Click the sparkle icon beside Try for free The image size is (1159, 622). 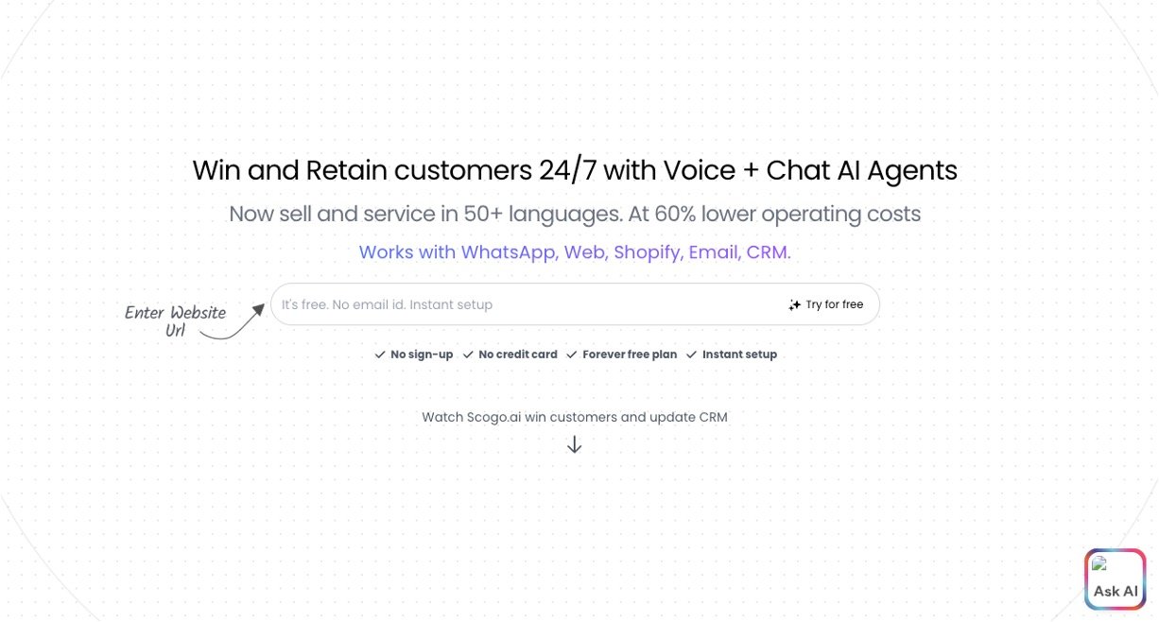(x=795, y=305)
